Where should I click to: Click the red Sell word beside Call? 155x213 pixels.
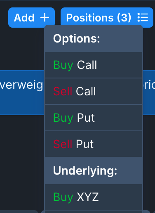63,91
